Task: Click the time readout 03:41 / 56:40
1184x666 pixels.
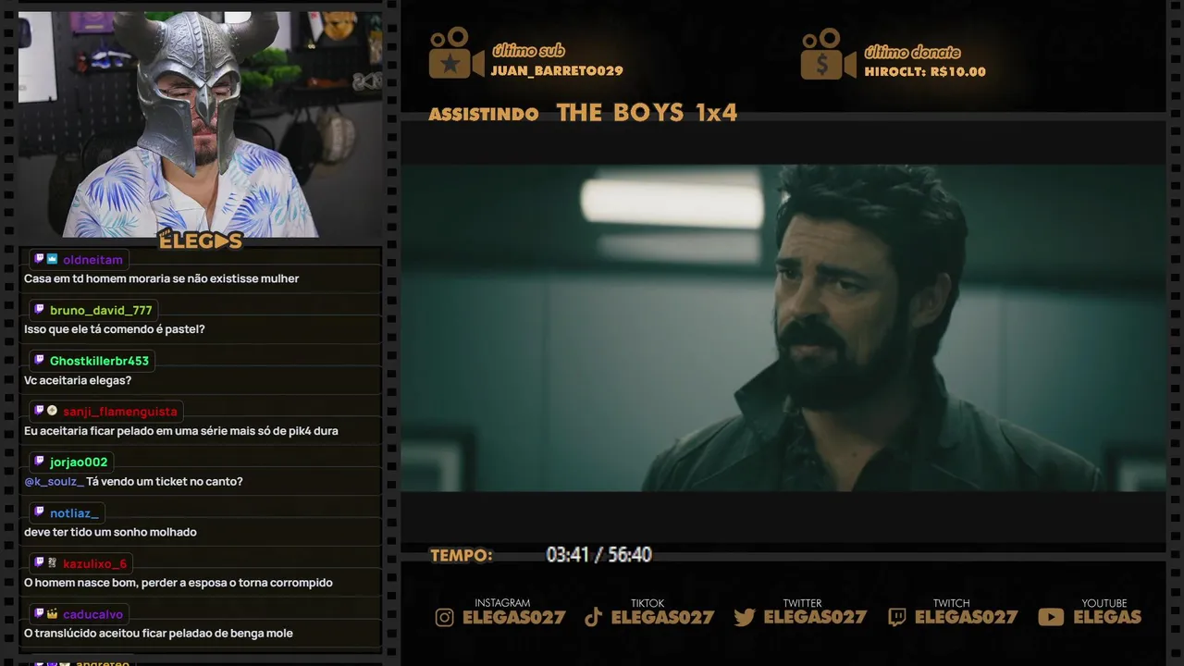Action: pyautogui.click(x=599, y=555)
